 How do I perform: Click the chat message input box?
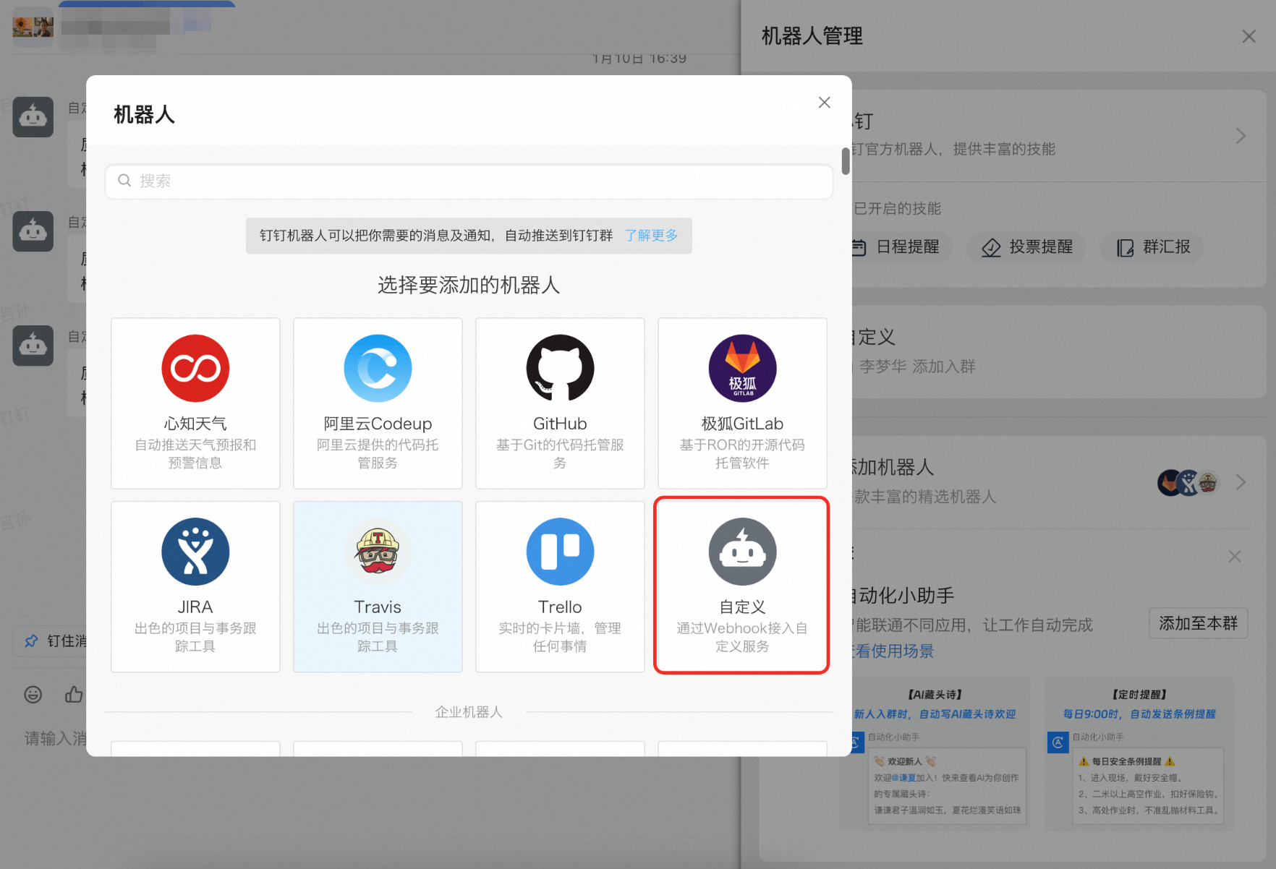55,738
